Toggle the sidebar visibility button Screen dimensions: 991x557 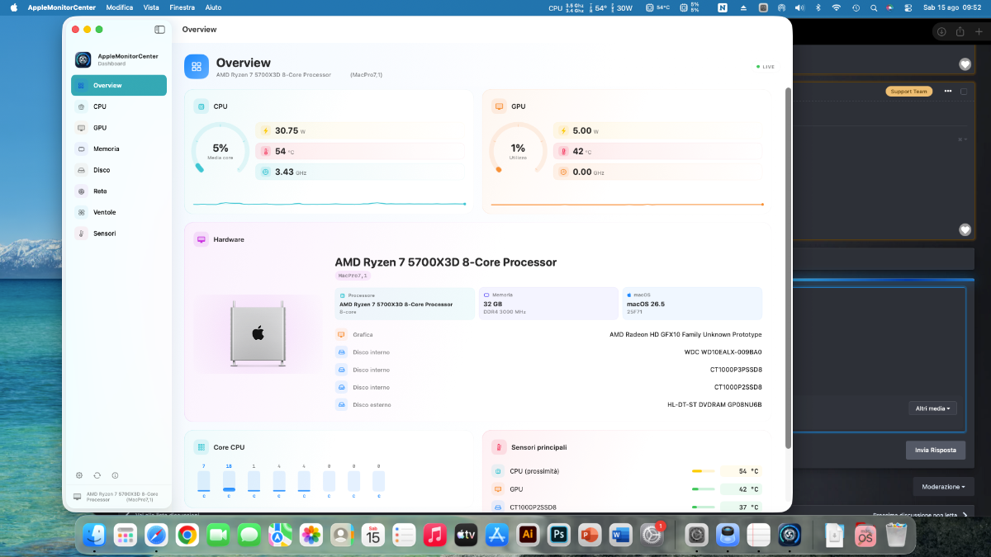pyautogui.click(x=159, y=30)
